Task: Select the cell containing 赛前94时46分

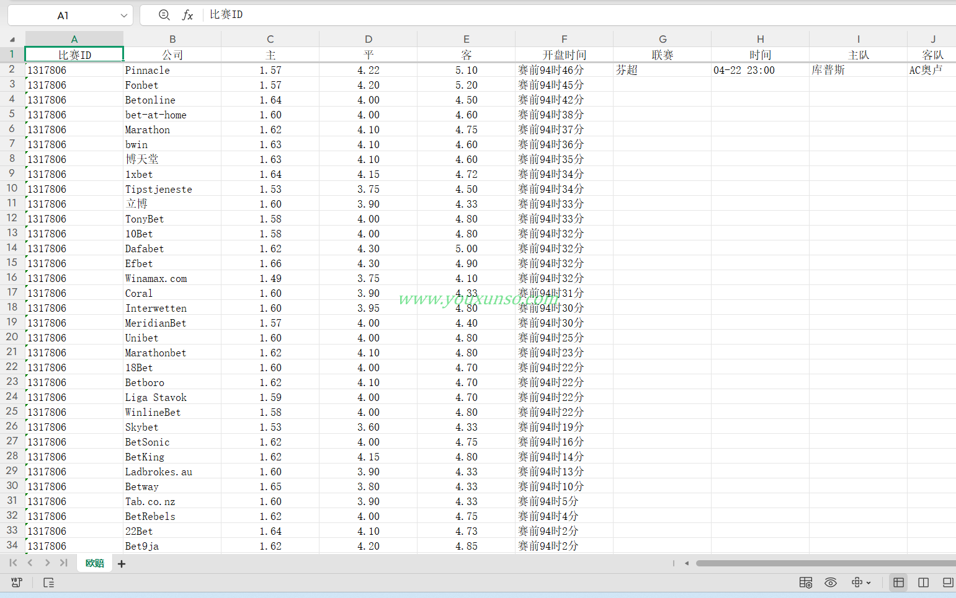Action: (565, 70)
